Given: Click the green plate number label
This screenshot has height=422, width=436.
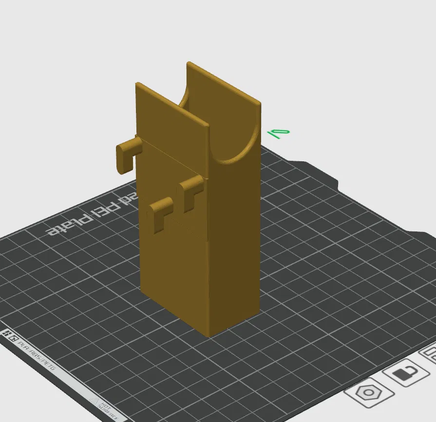Looking at the screenshot, I should [278, 134].
